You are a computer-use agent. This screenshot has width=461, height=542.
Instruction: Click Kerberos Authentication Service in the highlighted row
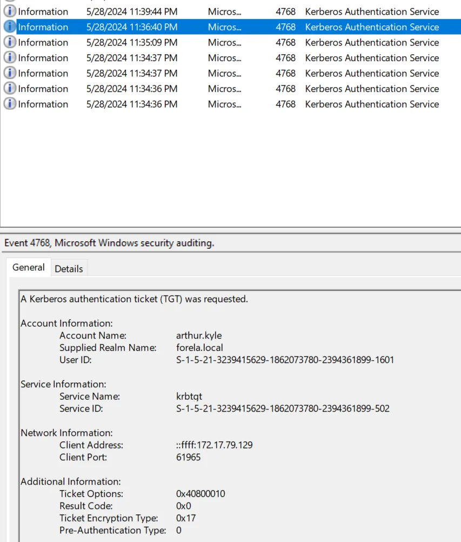click(x=372, y=27)
